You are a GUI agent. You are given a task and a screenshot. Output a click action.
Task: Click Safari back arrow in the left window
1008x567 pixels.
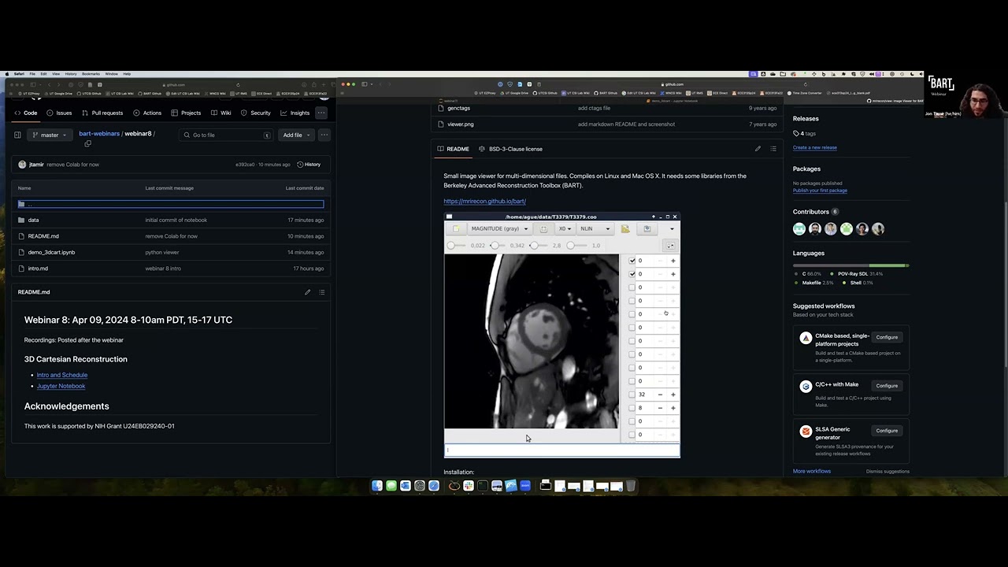(x=49, y=84)
